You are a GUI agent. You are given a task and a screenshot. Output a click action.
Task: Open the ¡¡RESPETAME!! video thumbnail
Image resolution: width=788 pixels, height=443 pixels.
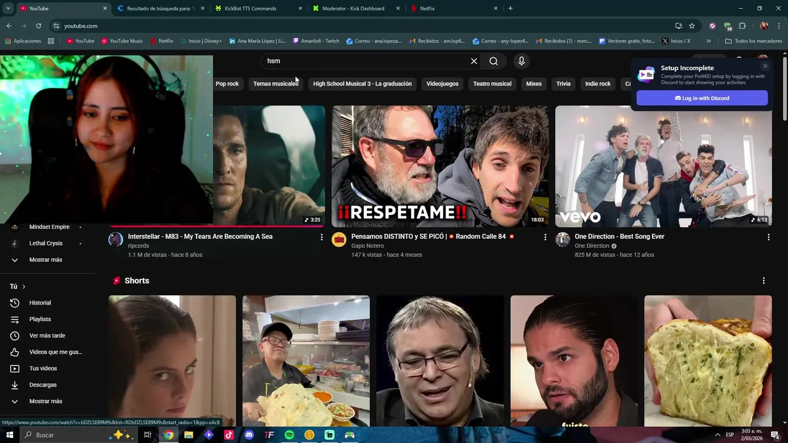pos(440,166)
